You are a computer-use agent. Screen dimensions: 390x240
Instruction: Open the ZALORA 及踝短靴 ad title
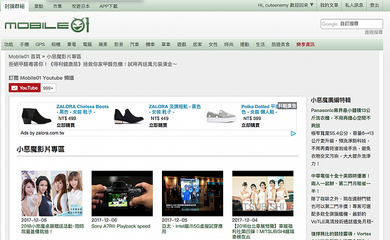click(x=174, y=109)
